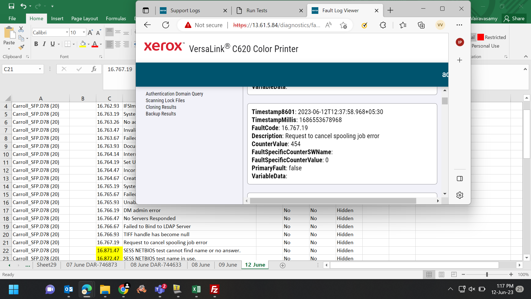The image size is (531, 299).
Task: Toggle Bold formatting in Excel
Action: (x=36, y=44)
